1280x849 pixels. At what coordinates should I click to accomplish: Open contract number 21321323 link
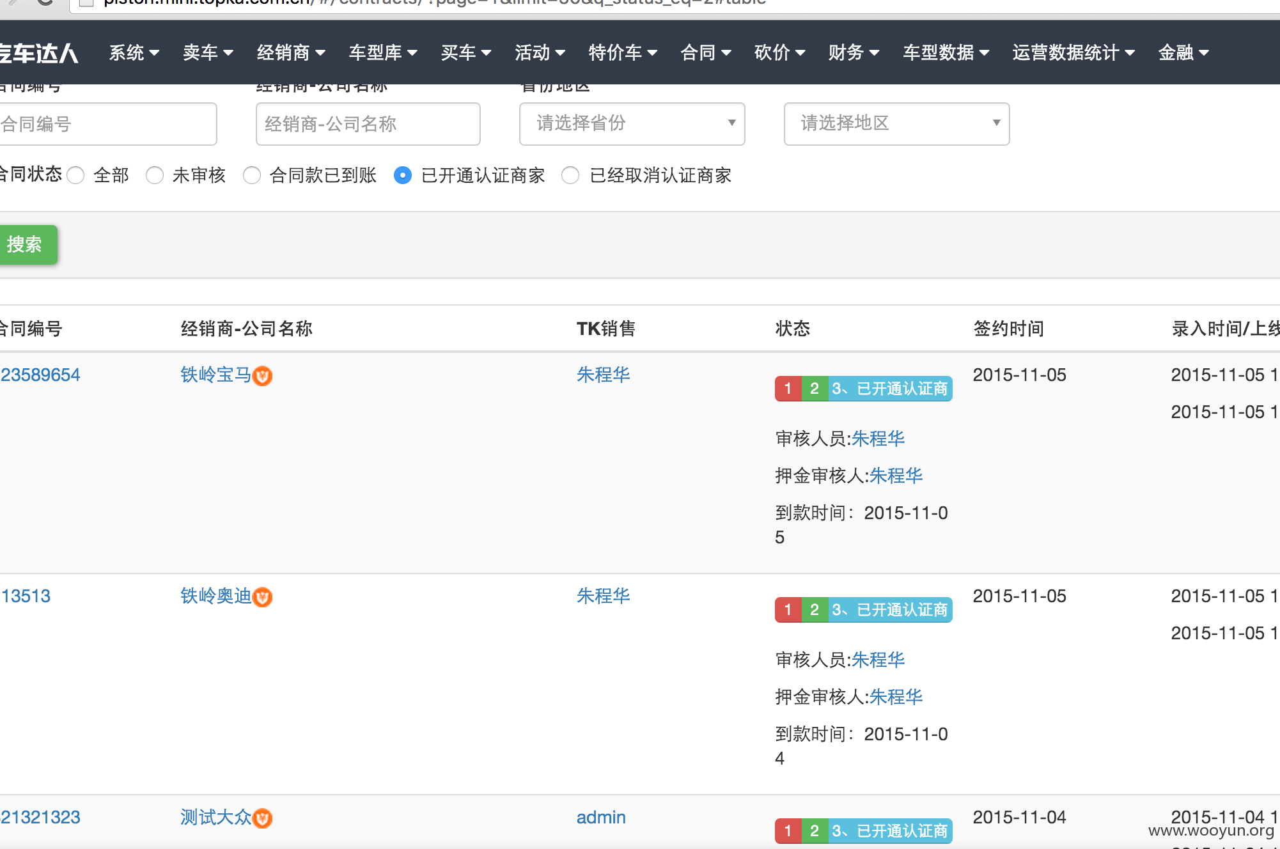click(x=40, y=817)
